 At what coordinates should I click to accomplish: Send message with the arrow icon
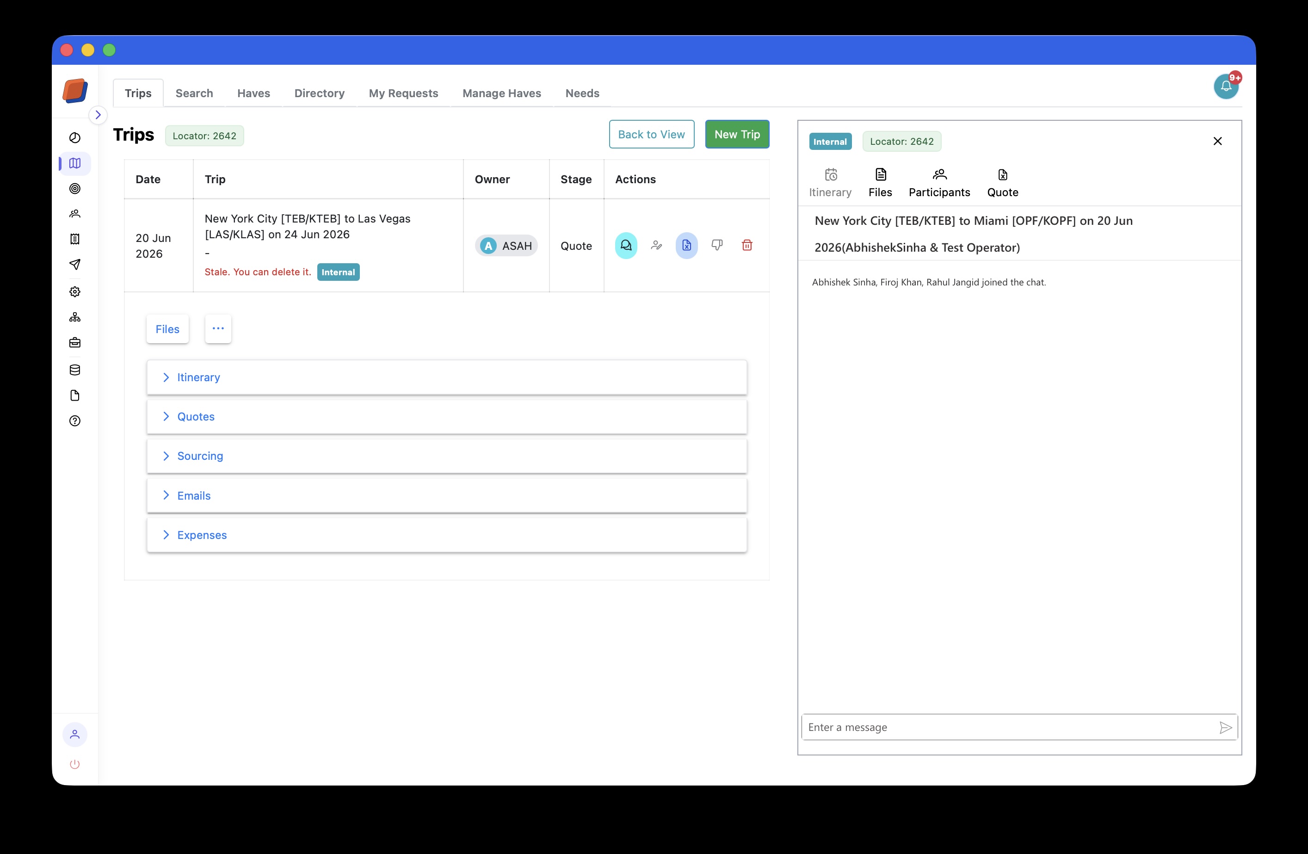pyautogui.click(x=1226, y=728)
